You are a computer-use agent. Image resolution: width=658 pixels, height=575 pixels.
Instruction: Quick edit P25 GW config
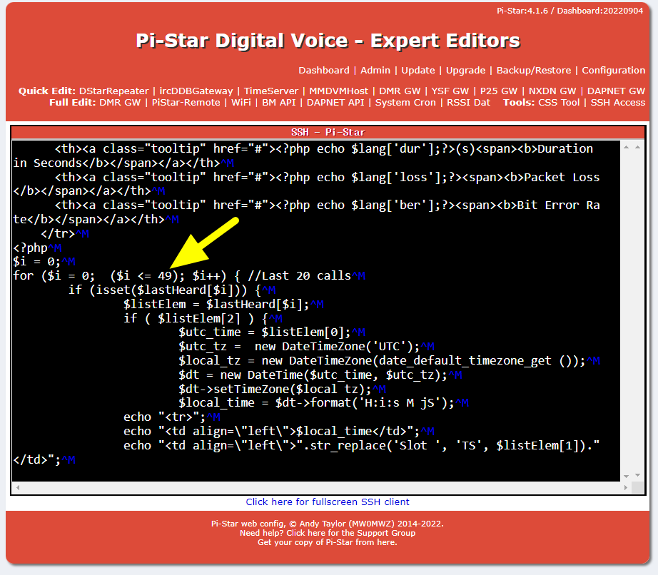point(499,91)
